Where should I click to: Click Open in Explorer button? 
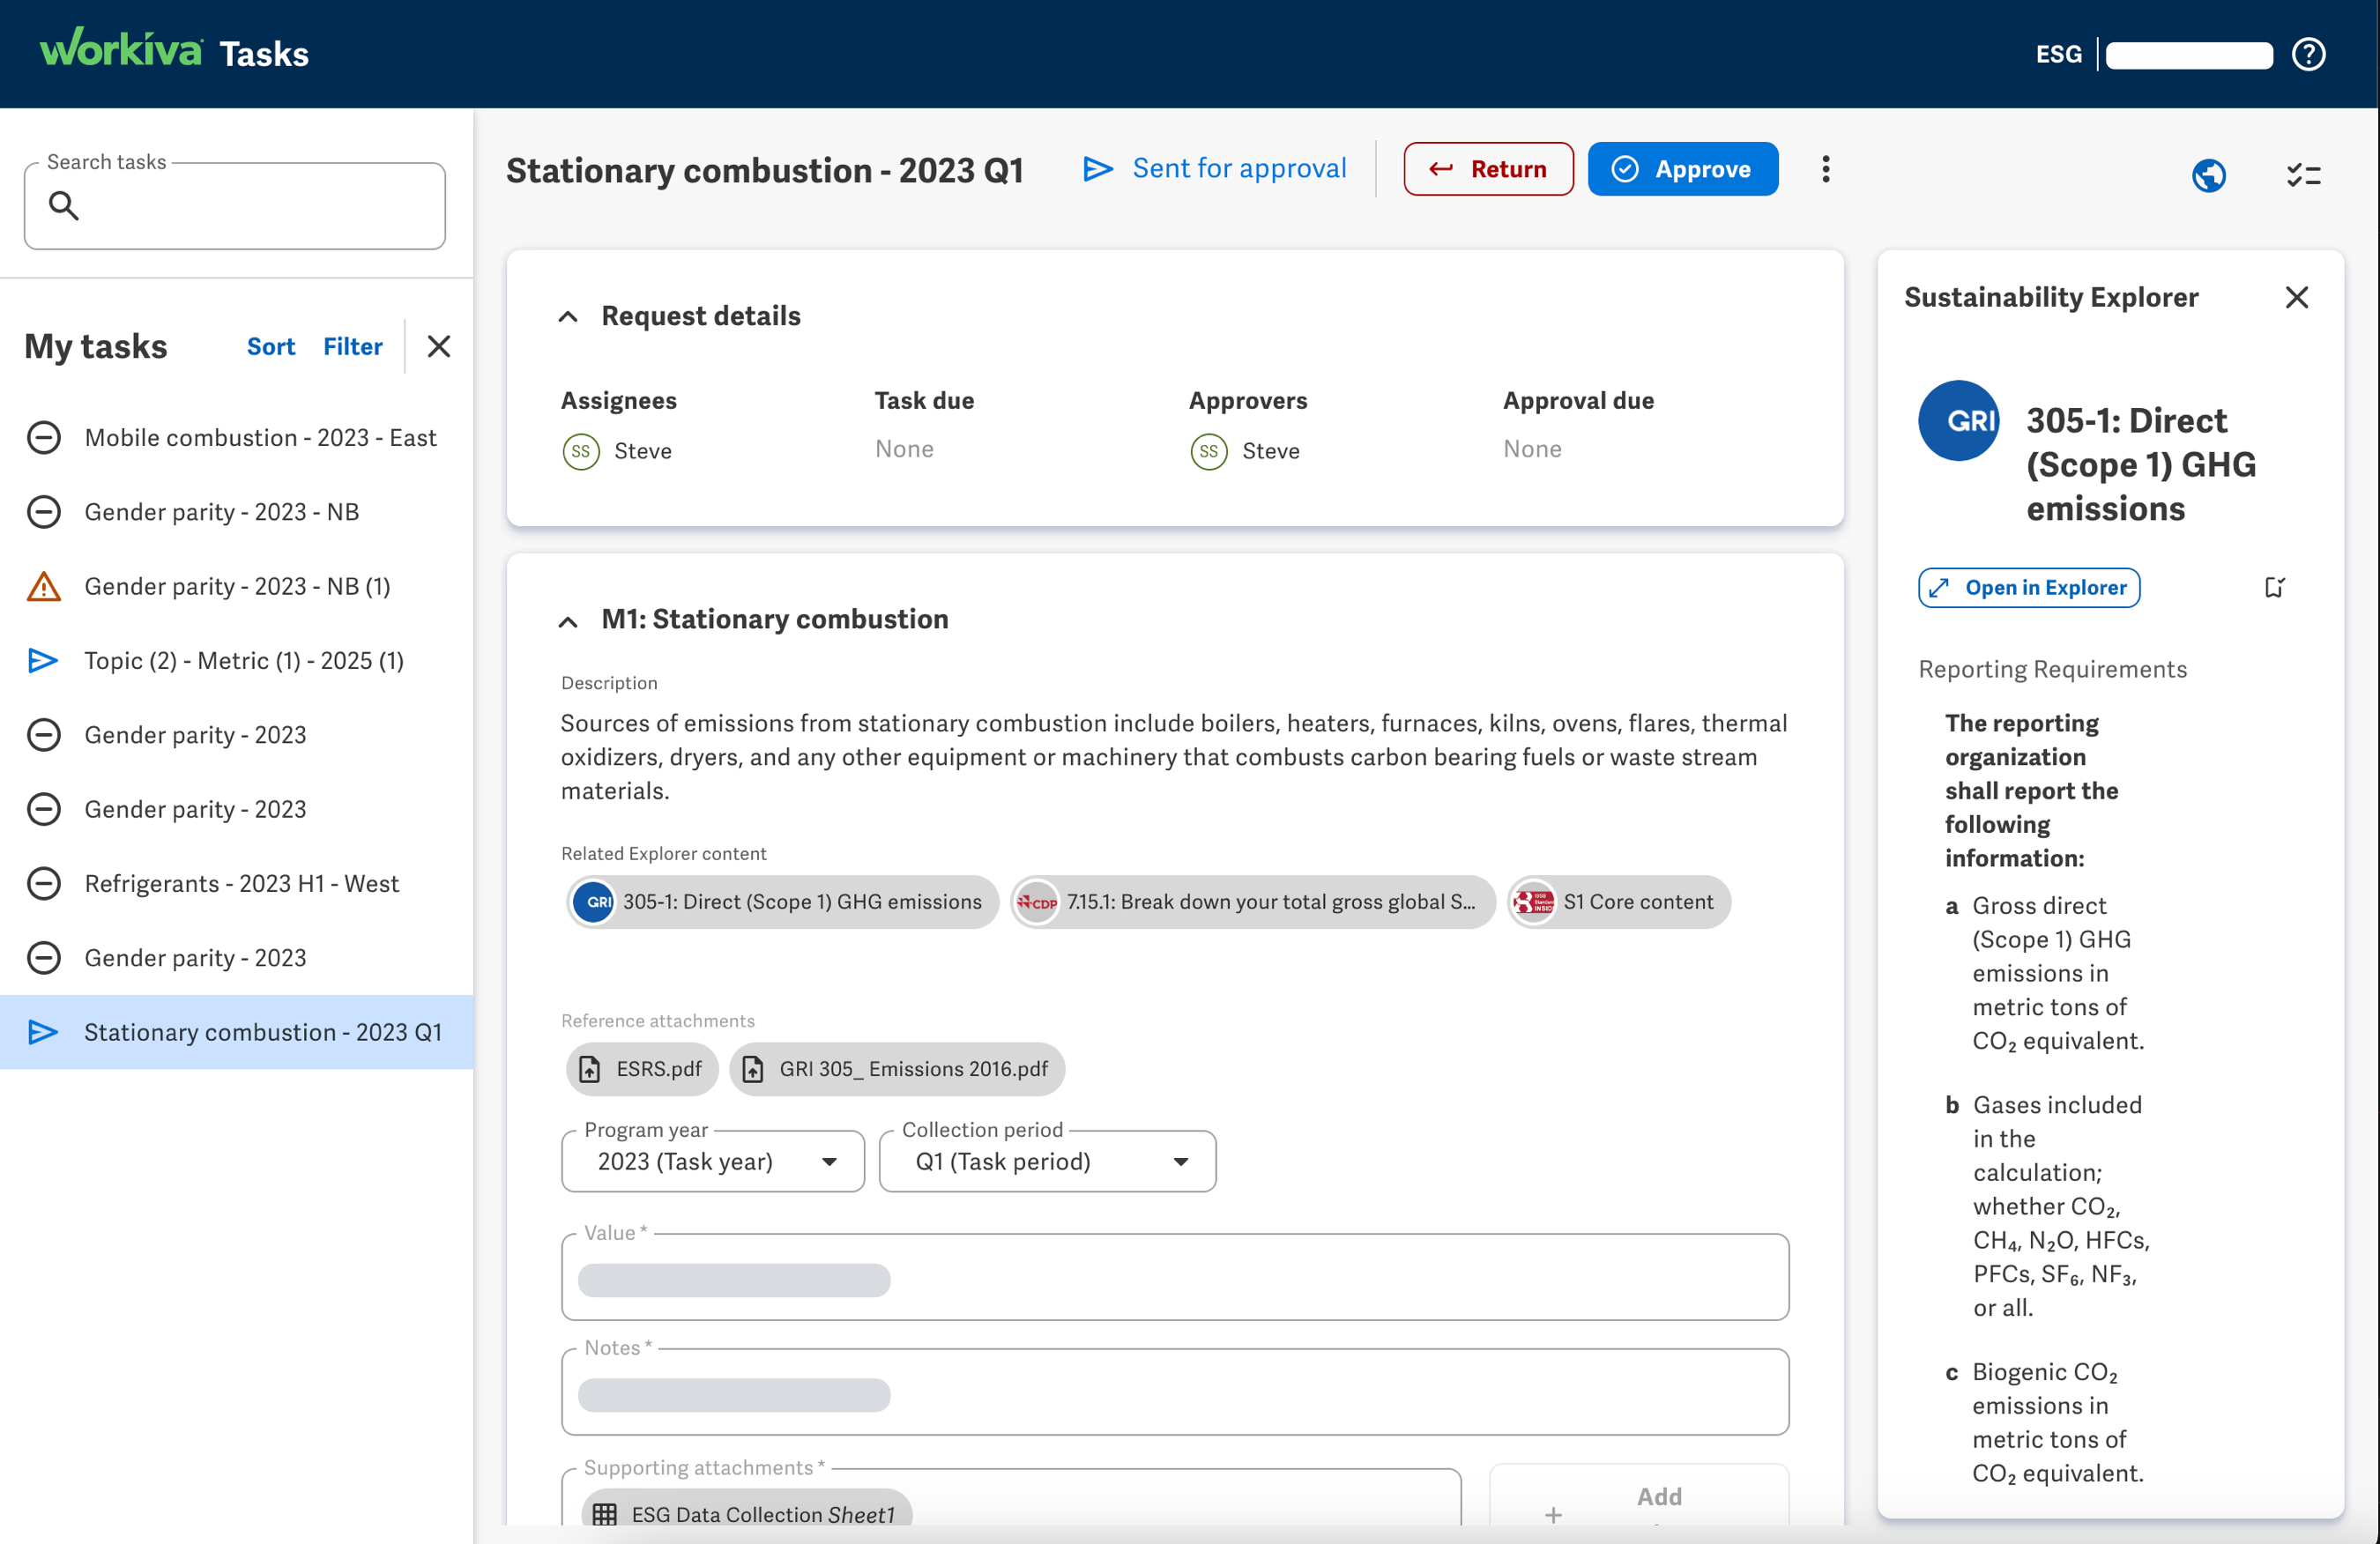coord(2029,587)
